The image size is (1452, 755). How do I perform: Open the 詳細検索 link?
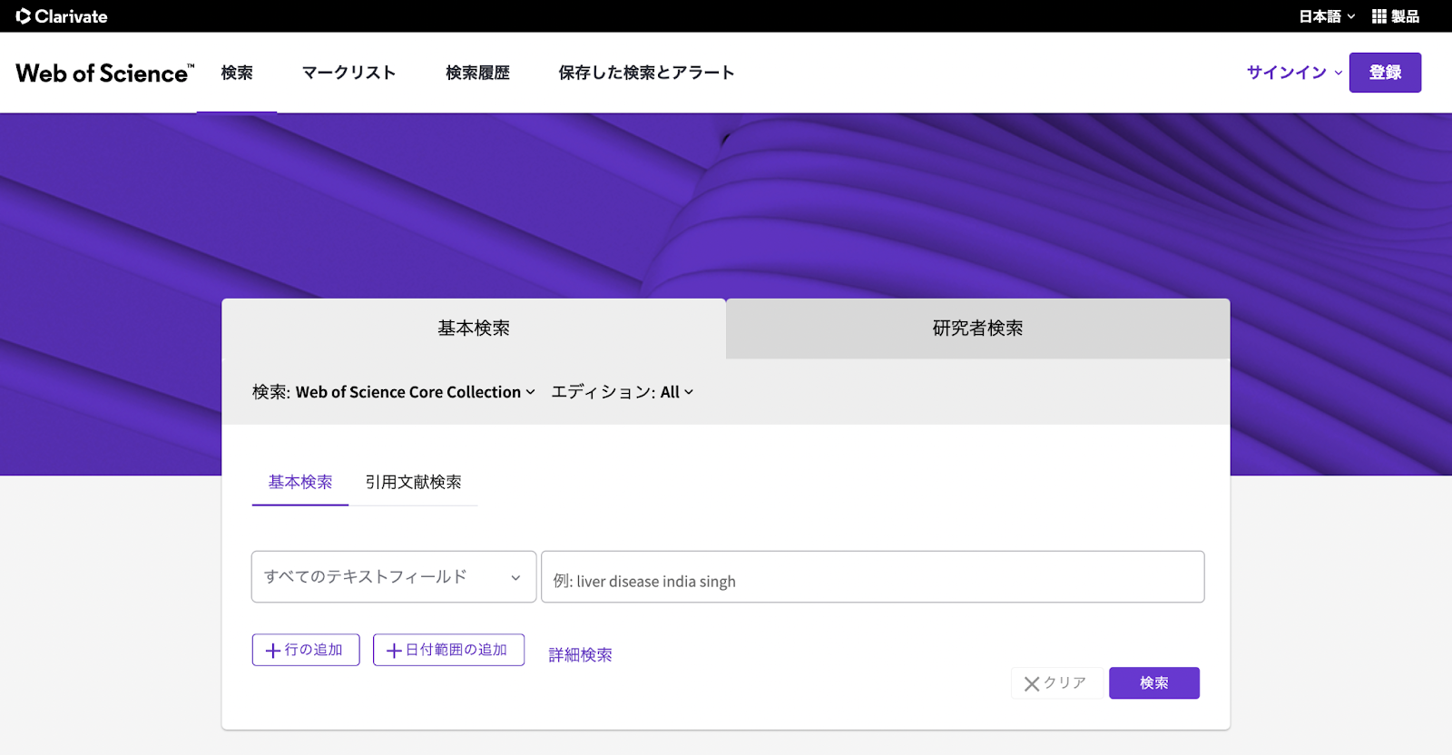(x=580, y=655)
